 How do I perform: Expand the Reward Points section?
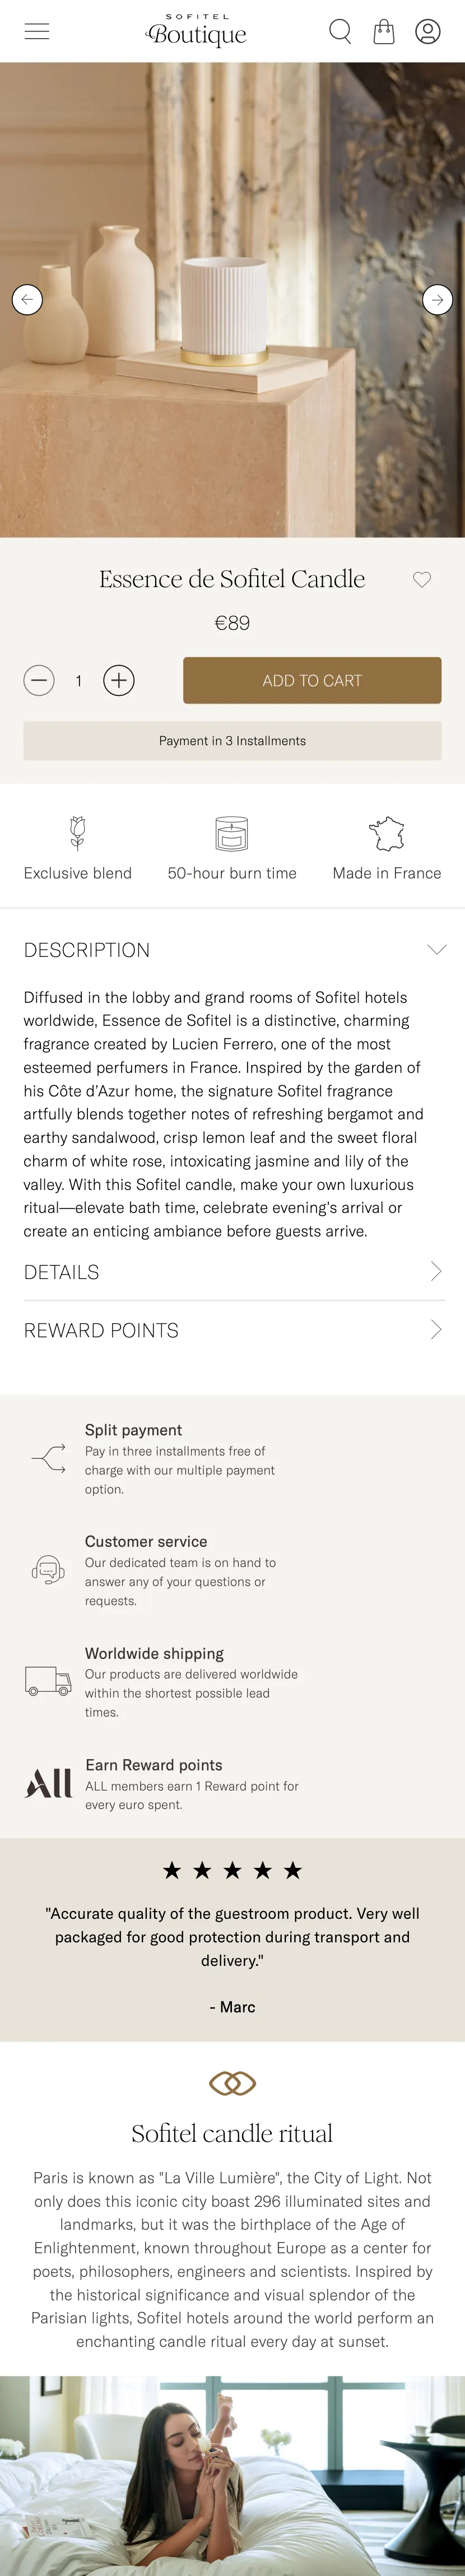pyautogui.click(x=435, y=1329)
